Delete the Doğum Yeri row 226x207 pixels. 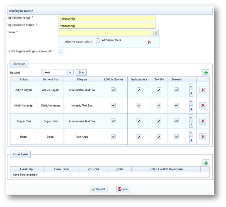click(203, 121)
